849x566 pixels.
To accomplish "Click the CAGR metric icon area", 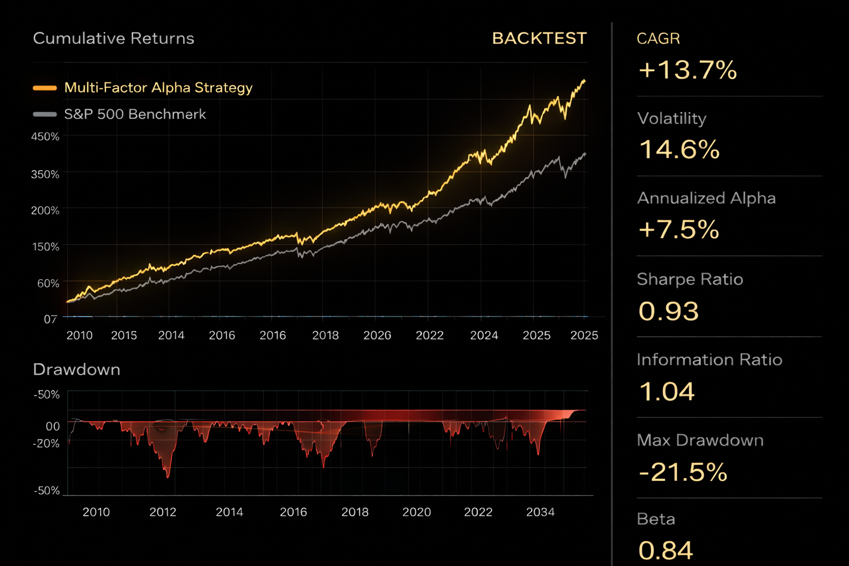I will [x=658, y=39].
